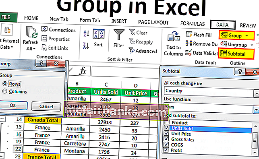Screen dimensions: 259x159
Task: Select the Rows radio button
Action: 5,84
